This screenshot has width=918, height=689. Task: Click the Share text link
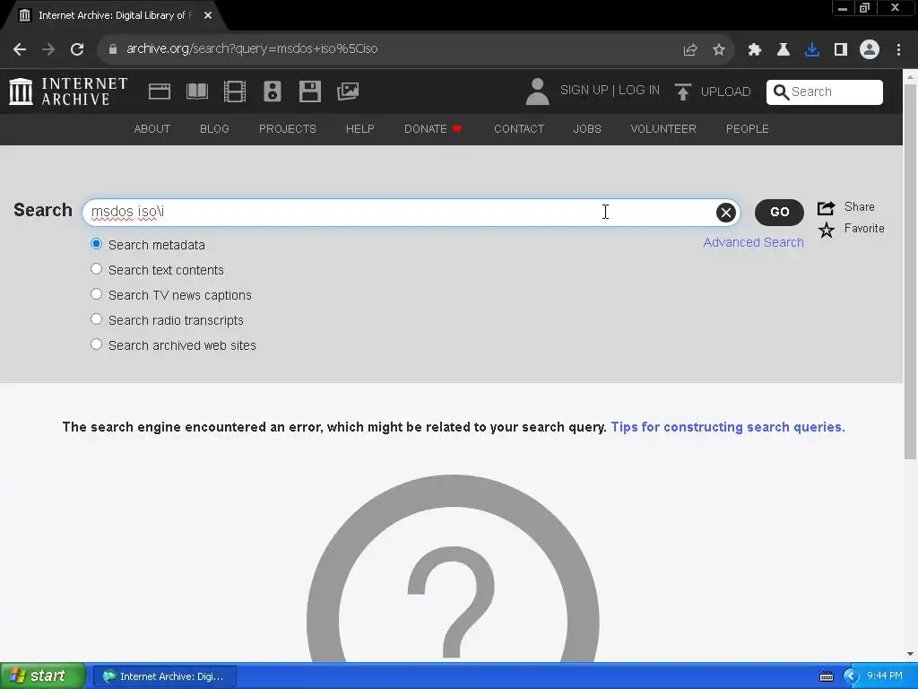point(859,207)
